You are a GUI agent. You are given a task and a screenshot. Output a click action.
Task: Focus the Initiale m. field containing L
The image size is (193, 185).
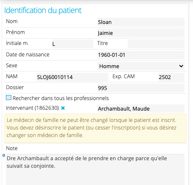click(72, 44)
